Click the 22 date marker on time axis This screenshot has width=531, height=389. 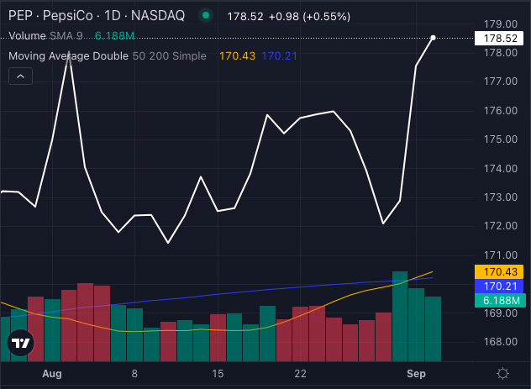point(300,373)
